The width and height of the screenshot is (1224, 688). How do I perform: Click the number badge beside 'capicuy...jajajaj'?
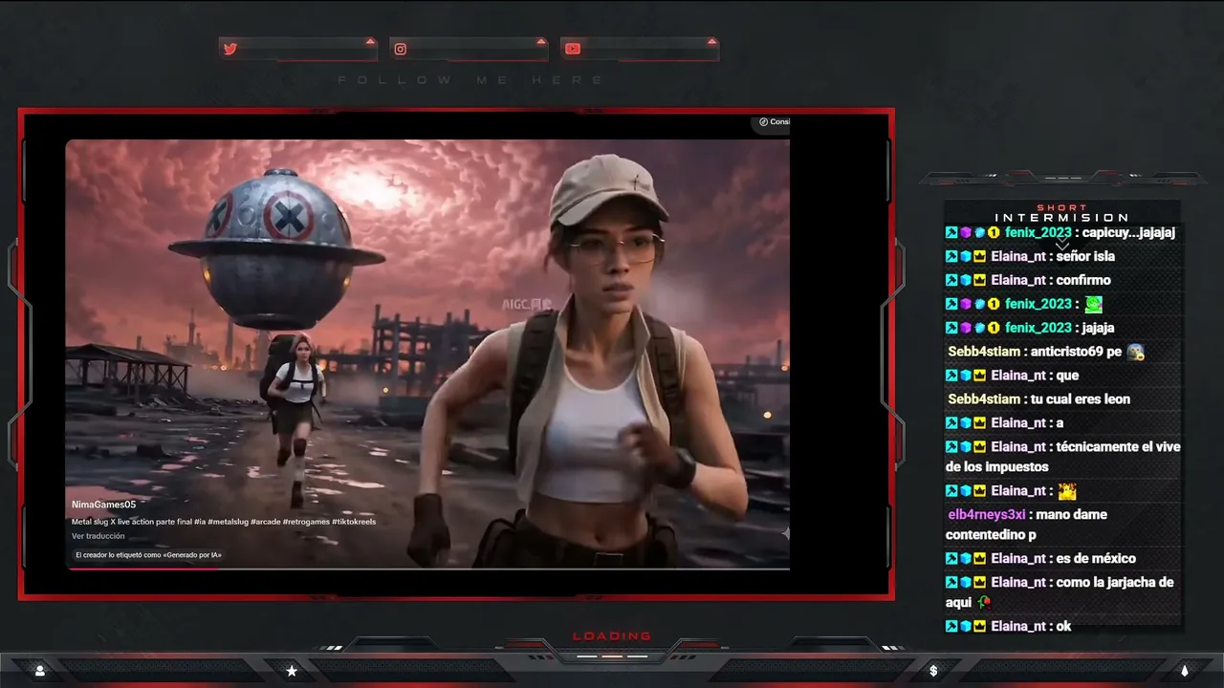point(994,233)
